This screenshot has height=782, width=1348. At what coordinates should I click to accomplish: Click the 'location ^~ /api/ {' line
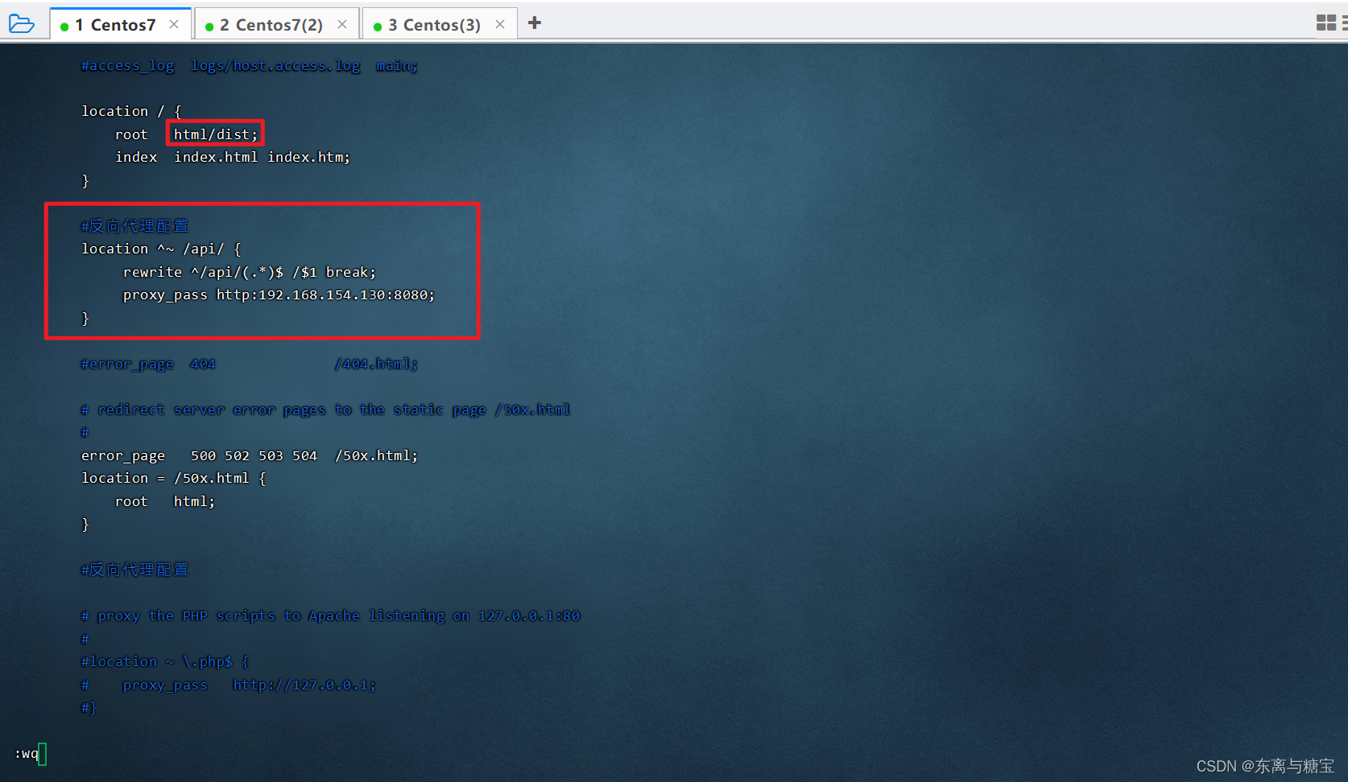161,249
